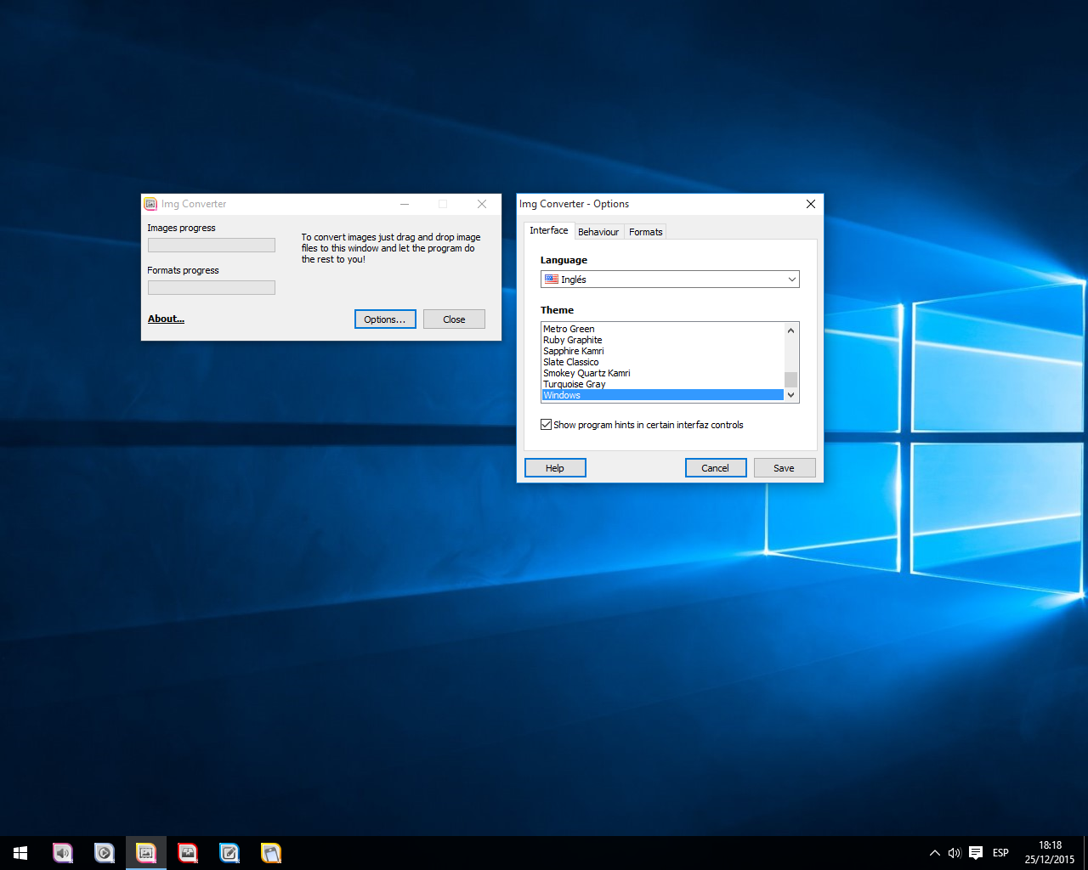
Task: Click the Img Converter taskbar icon
Action: 146,853
